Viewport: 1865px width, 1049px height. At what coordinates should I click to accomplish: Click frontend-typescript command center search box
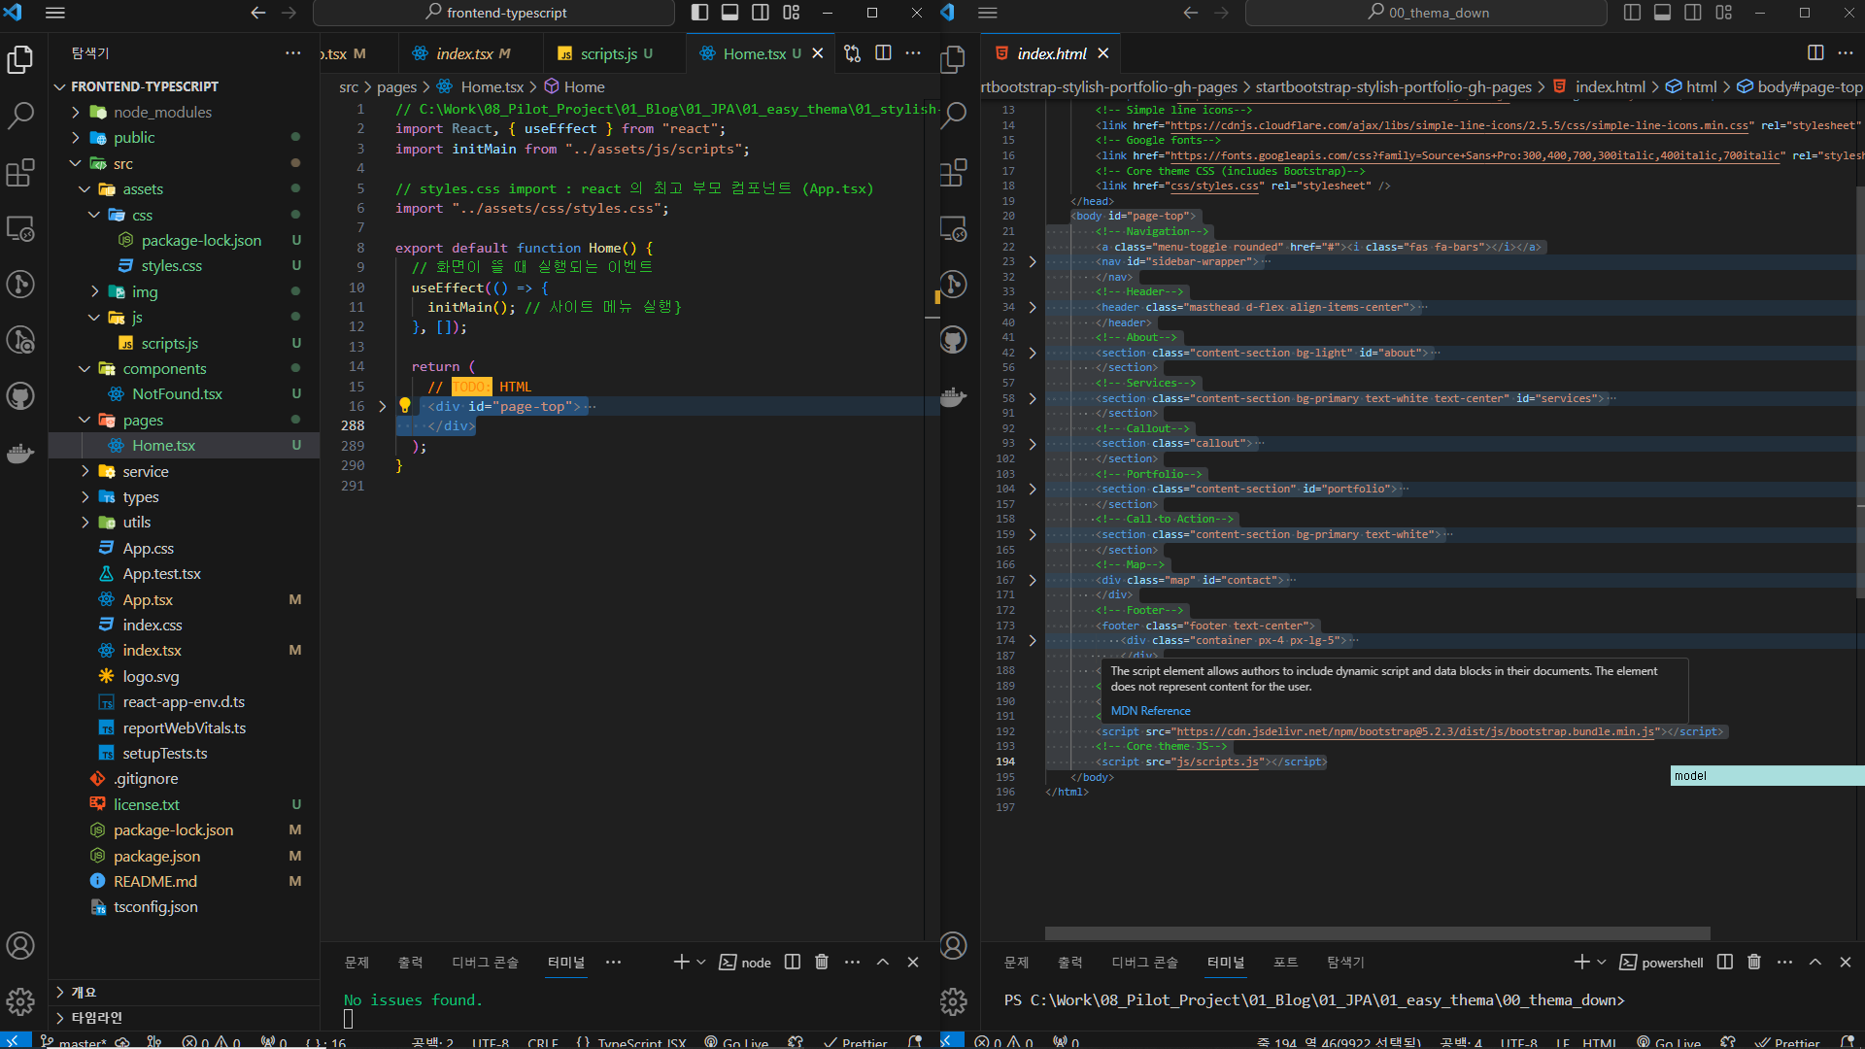click(x=494, y=13)
